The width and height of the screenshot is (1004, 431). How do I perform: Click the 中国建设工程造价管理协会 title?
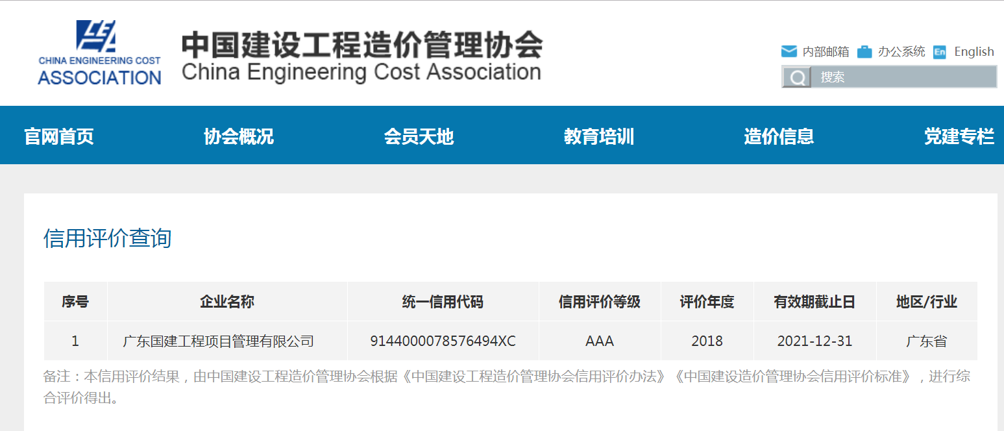tap(361, 44)
